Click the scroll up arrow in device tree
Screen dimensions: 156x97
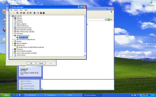point(85,16)
